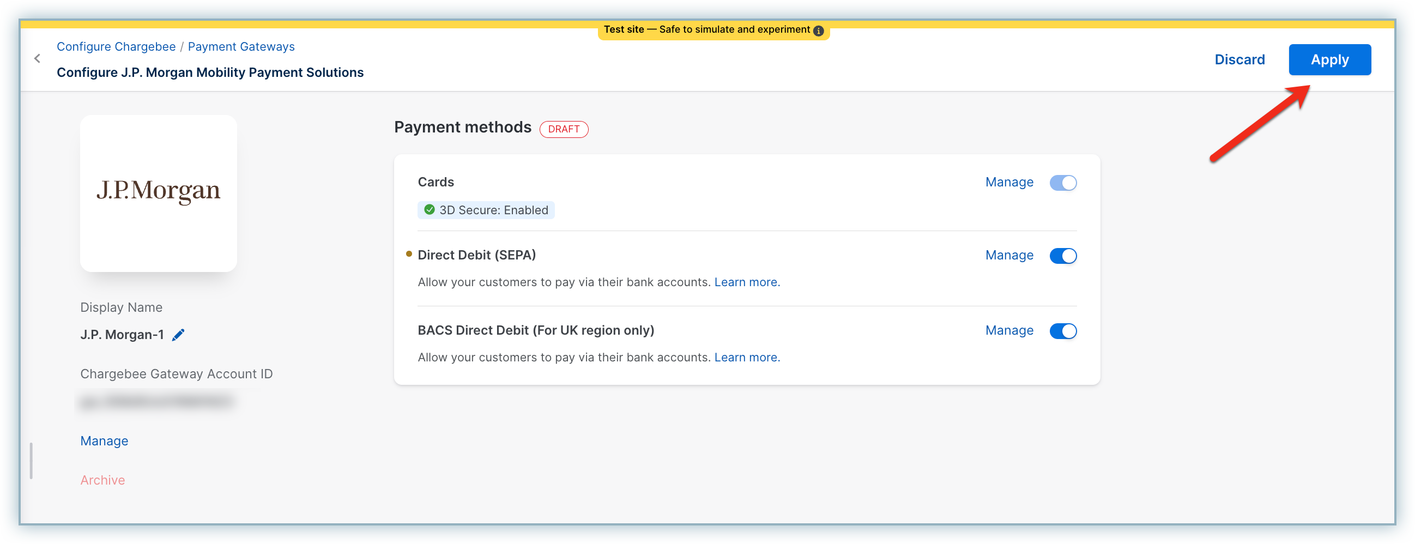
Task: Click the DRAFT status badge
Action: point(563,129)
